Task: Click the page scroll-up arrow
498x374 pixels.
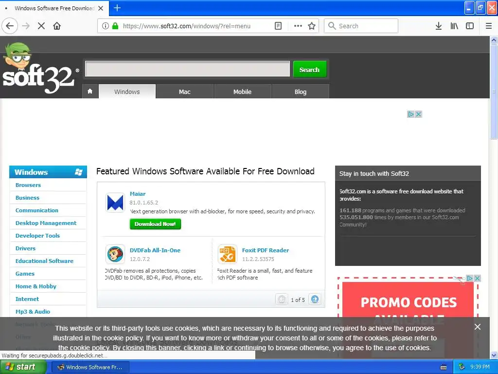Action: [494, 40]
